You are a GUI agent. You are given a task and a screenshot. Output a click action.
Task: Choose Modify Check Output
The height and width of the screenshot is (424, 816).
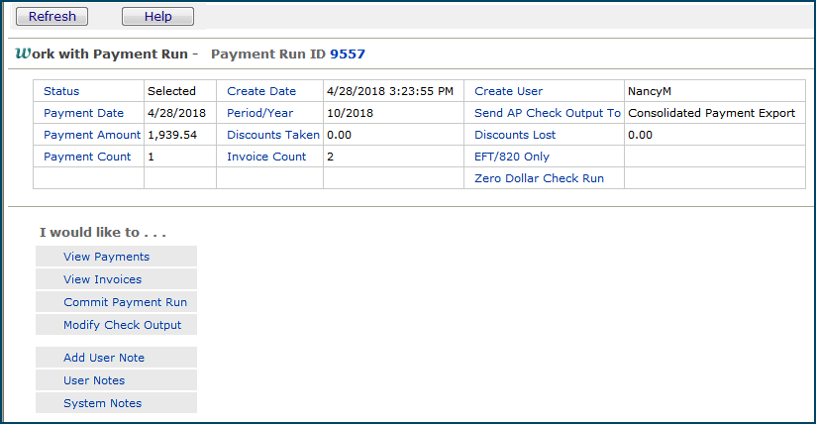pyautogui.click(x=123, y=325)
